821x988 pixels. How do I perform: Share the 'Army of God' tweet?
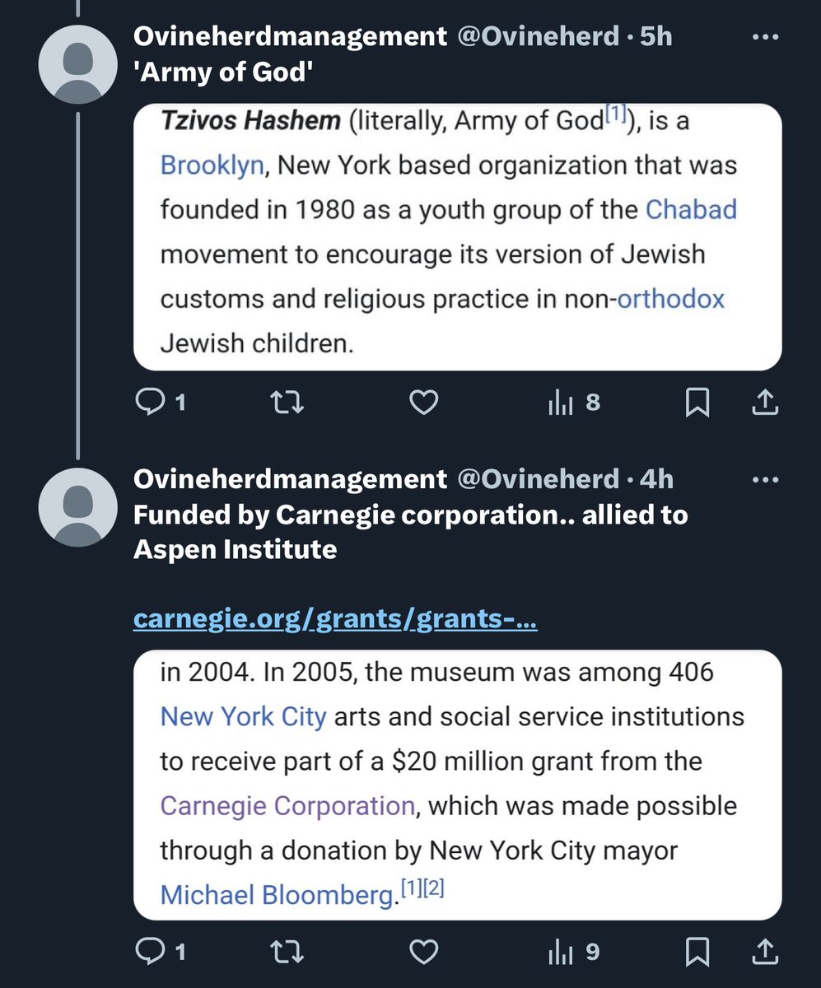[764, 403]
